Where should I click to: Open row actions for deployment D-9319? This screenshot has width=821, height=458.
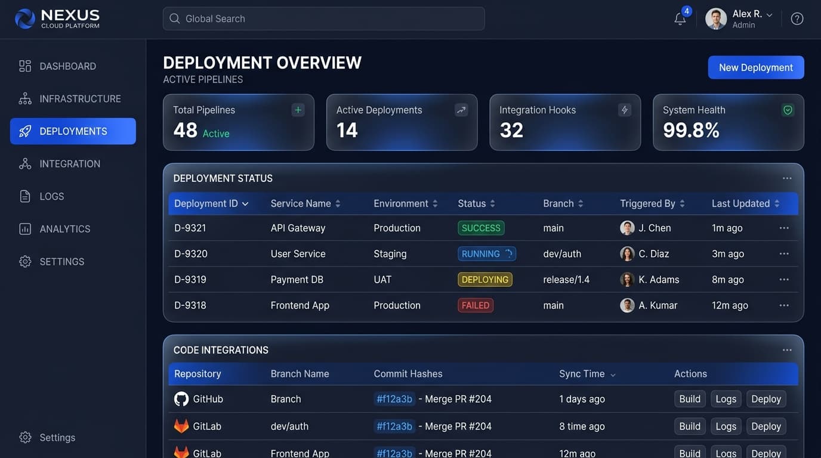tap(784, 279)
